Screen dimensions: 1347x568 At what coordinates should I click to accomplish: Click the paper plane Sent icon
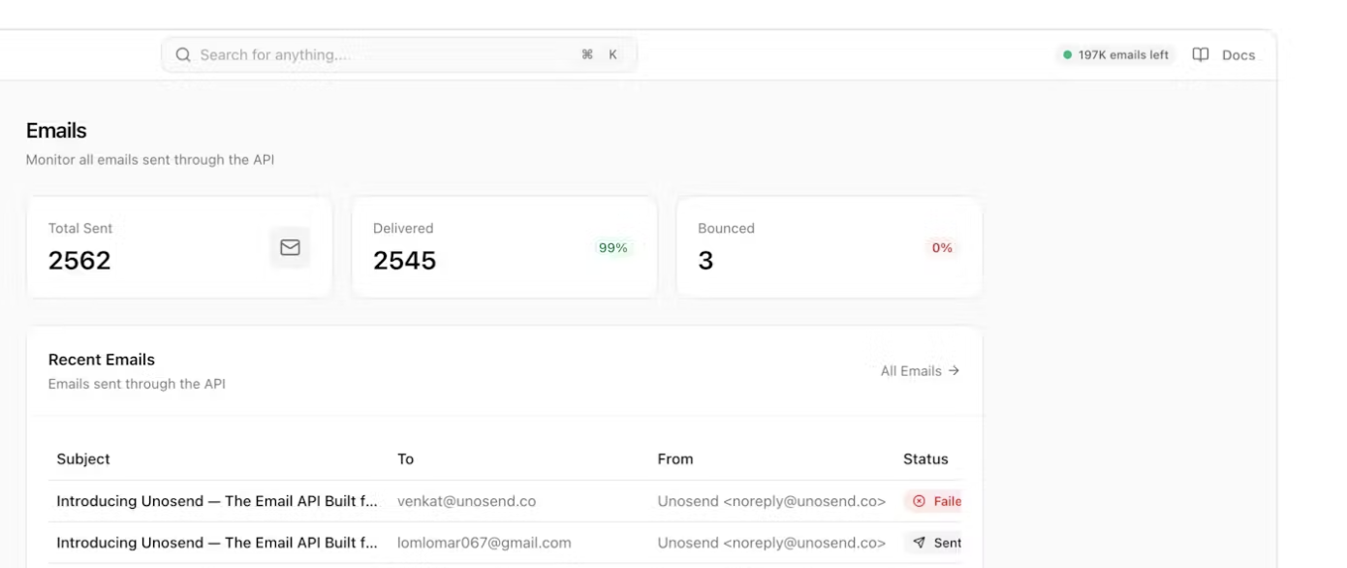point(920,543)
